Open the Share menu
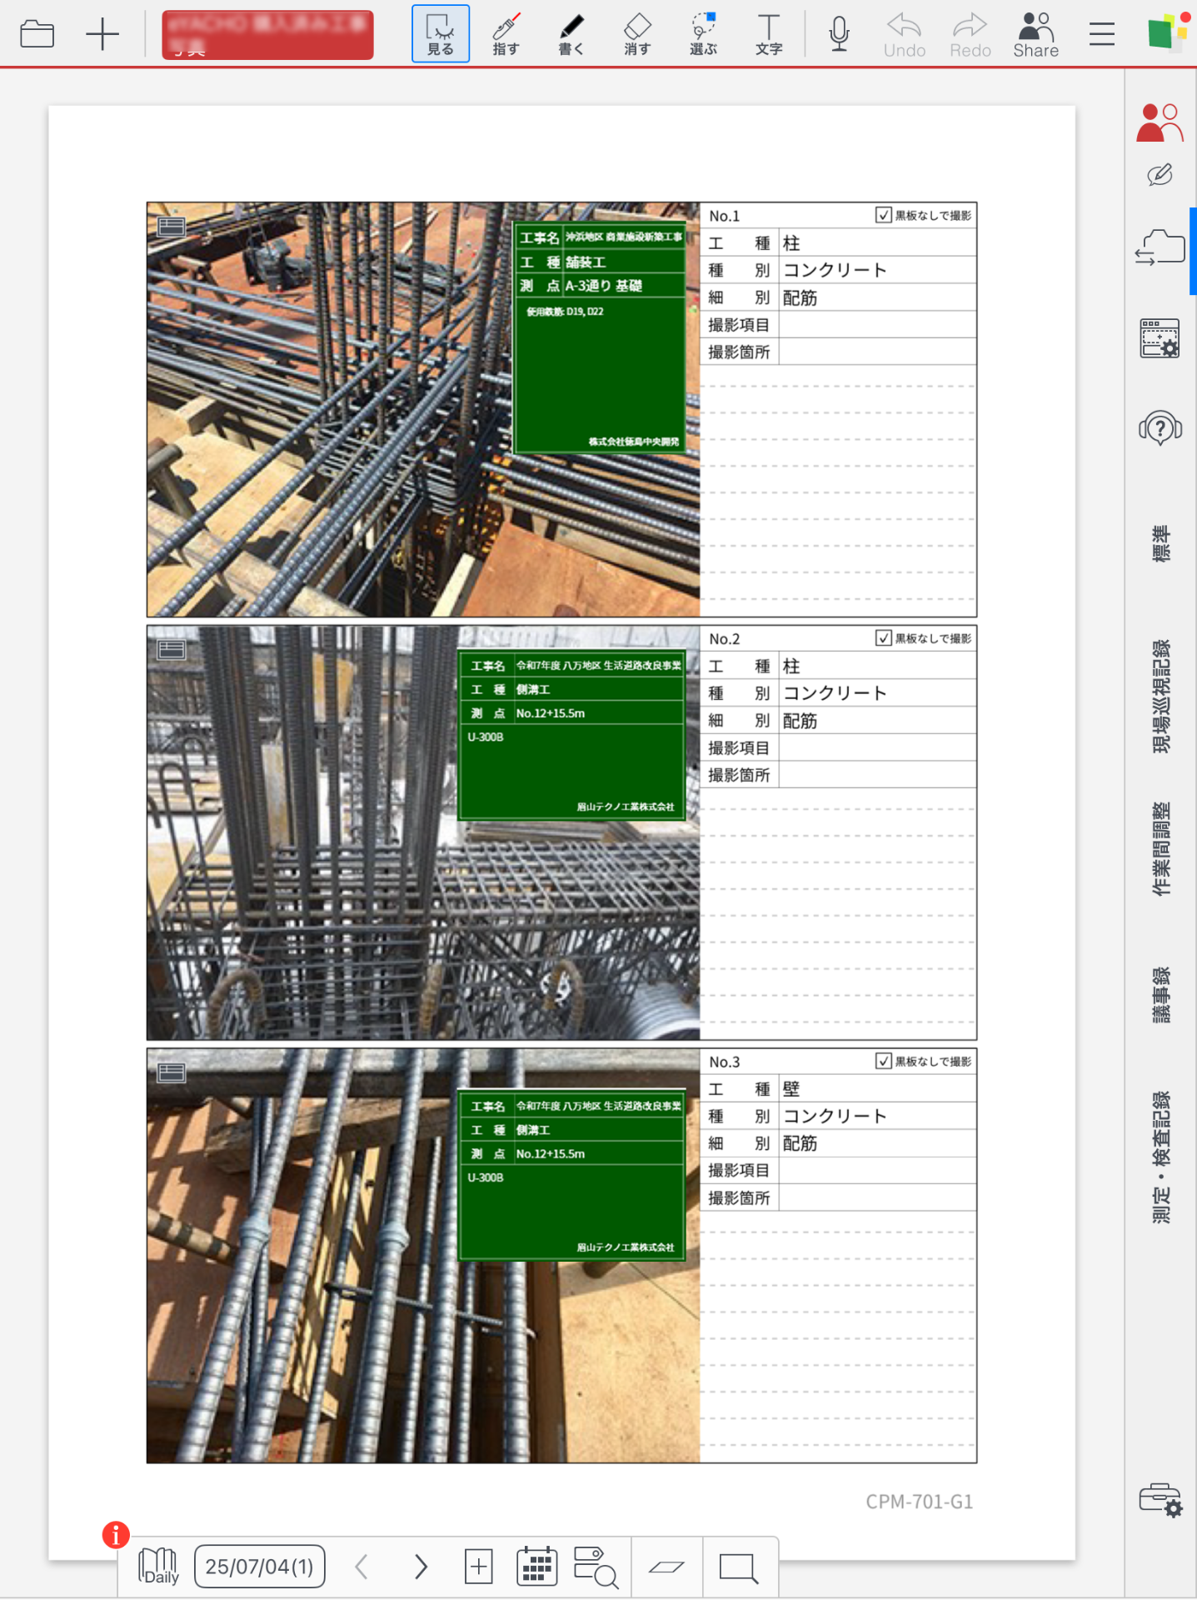Image resolution: width=1197 pixels, height=1600 pixels. point(1035,34)
